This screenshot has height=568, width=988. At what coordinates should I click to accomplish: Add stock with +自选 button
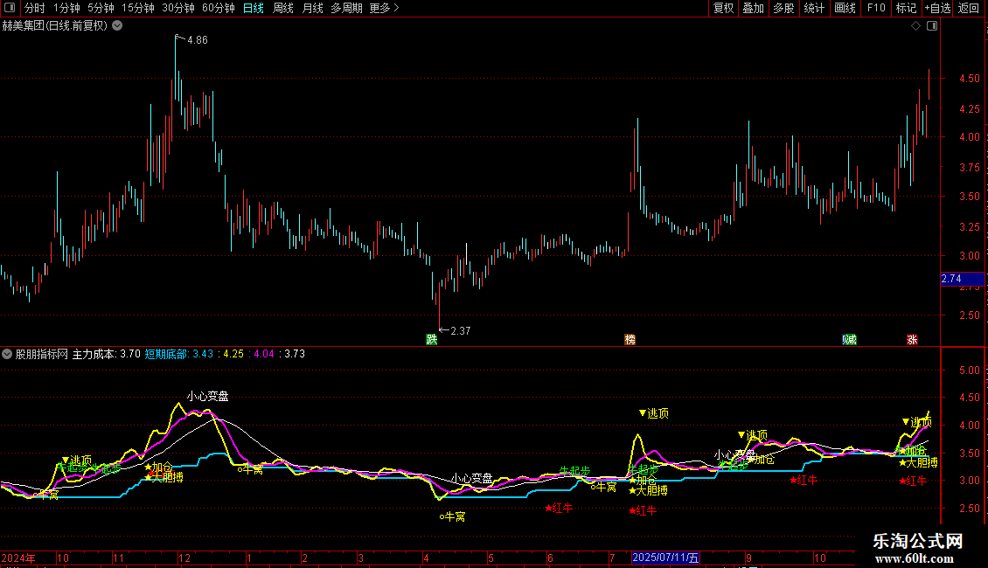tap(937, 8)
